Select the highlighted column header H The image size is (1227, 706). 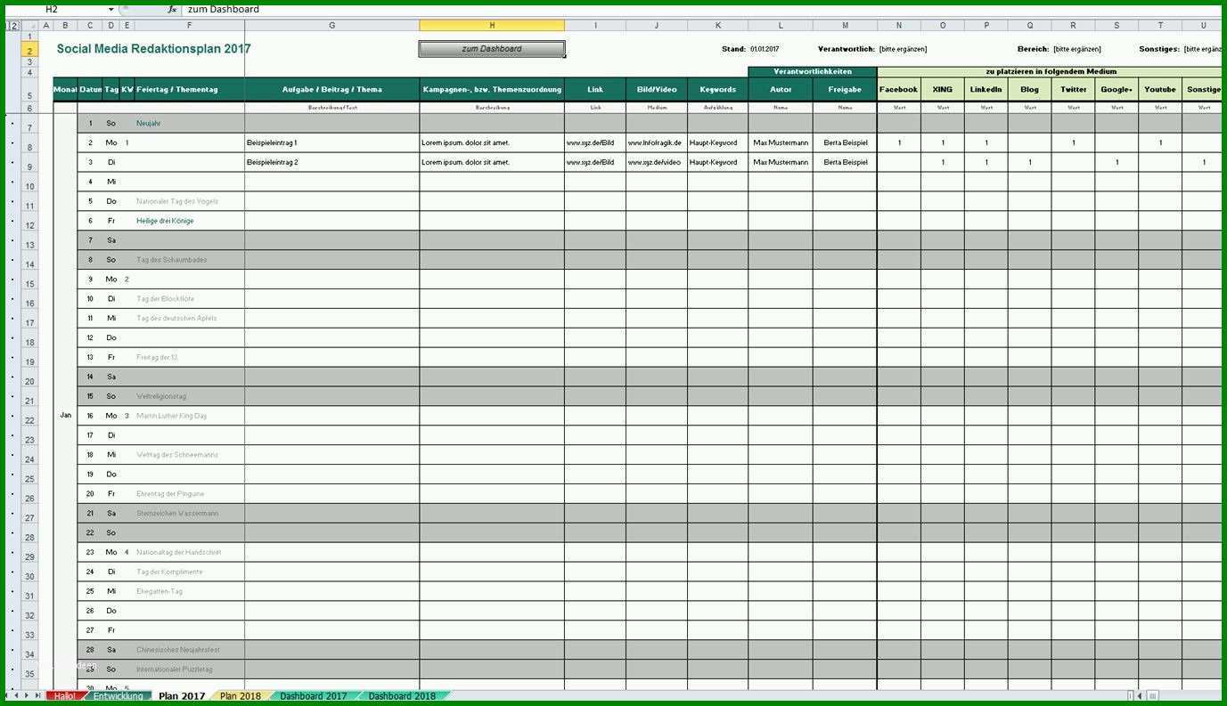492,26
